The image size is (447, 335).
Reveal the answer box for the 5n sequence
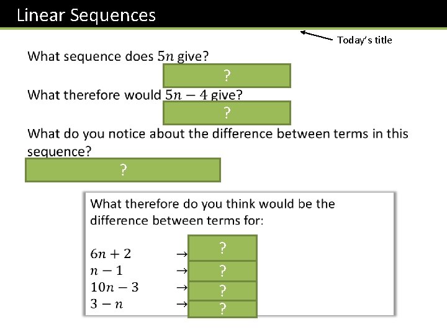click(227, 76)
